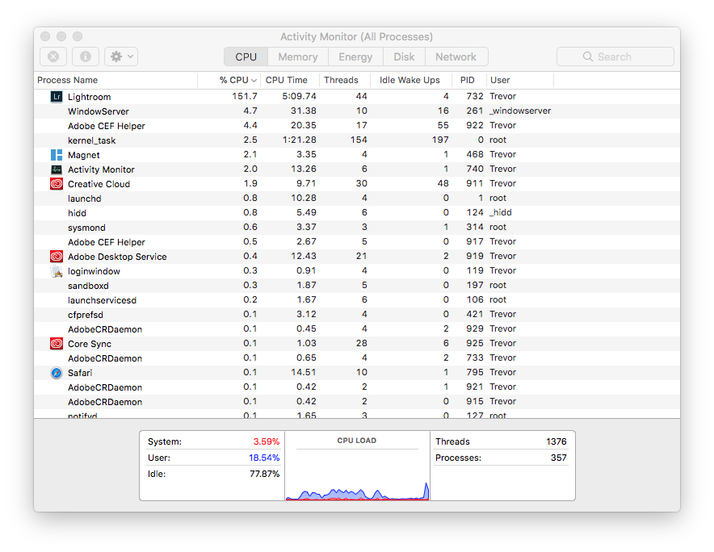
Task: Select the Energy tab
Action: [355, 56]
